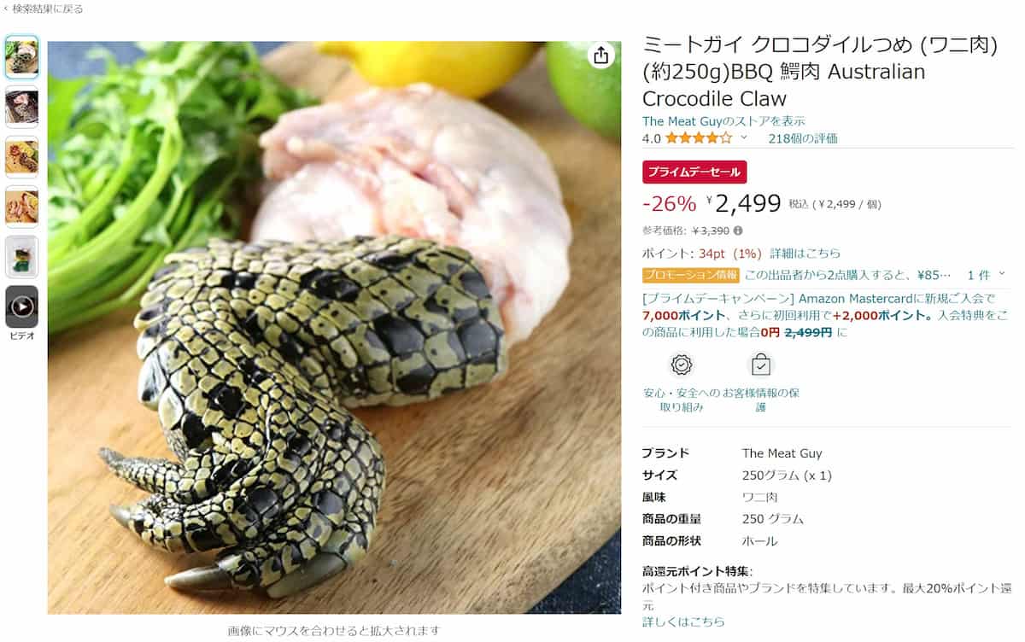The width and height of the screenshot is (1025, 642).
Task: Open The Meat Guy store link
Action: pyautogui.click(x=723, y=121)
